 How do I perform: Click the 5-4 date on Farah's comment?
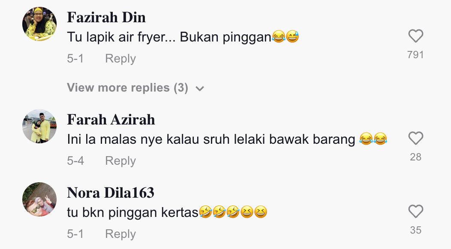point(75,161)
